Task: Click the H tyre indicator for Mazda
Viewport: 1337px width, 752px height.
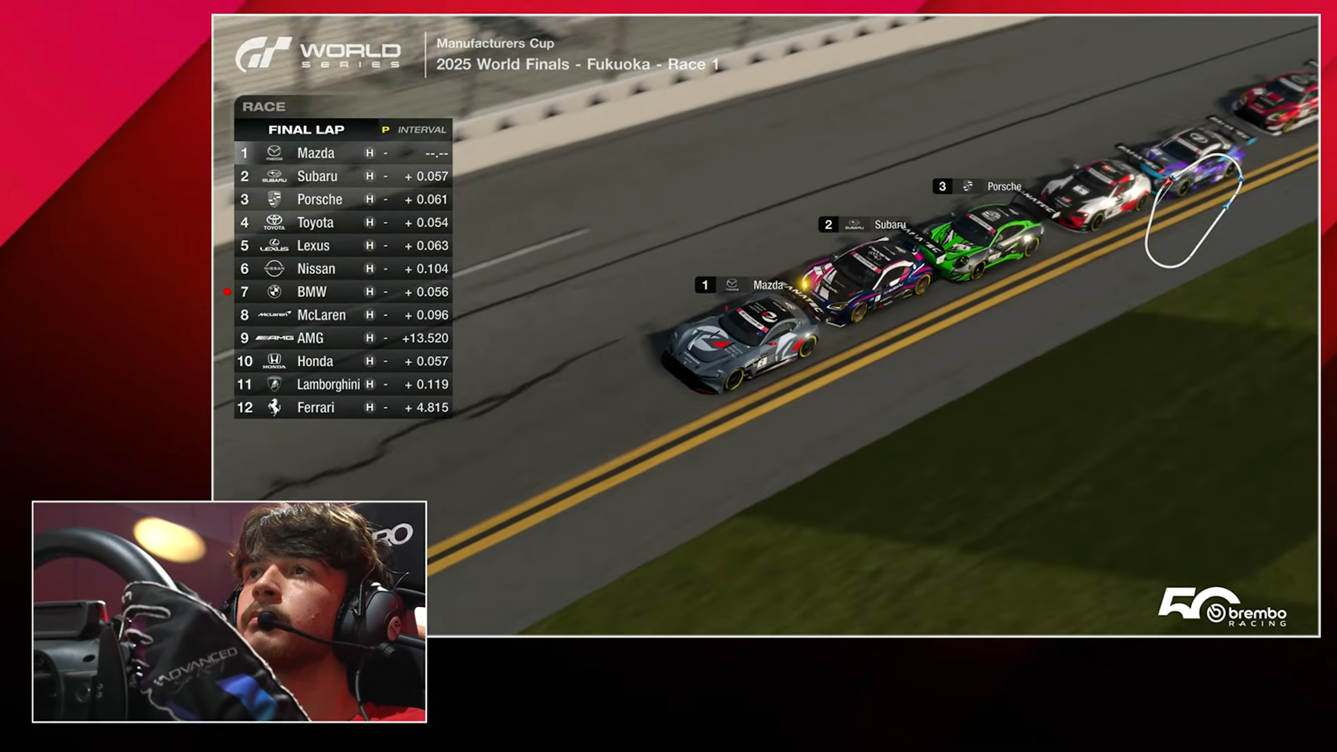Action: coord(370,153)
